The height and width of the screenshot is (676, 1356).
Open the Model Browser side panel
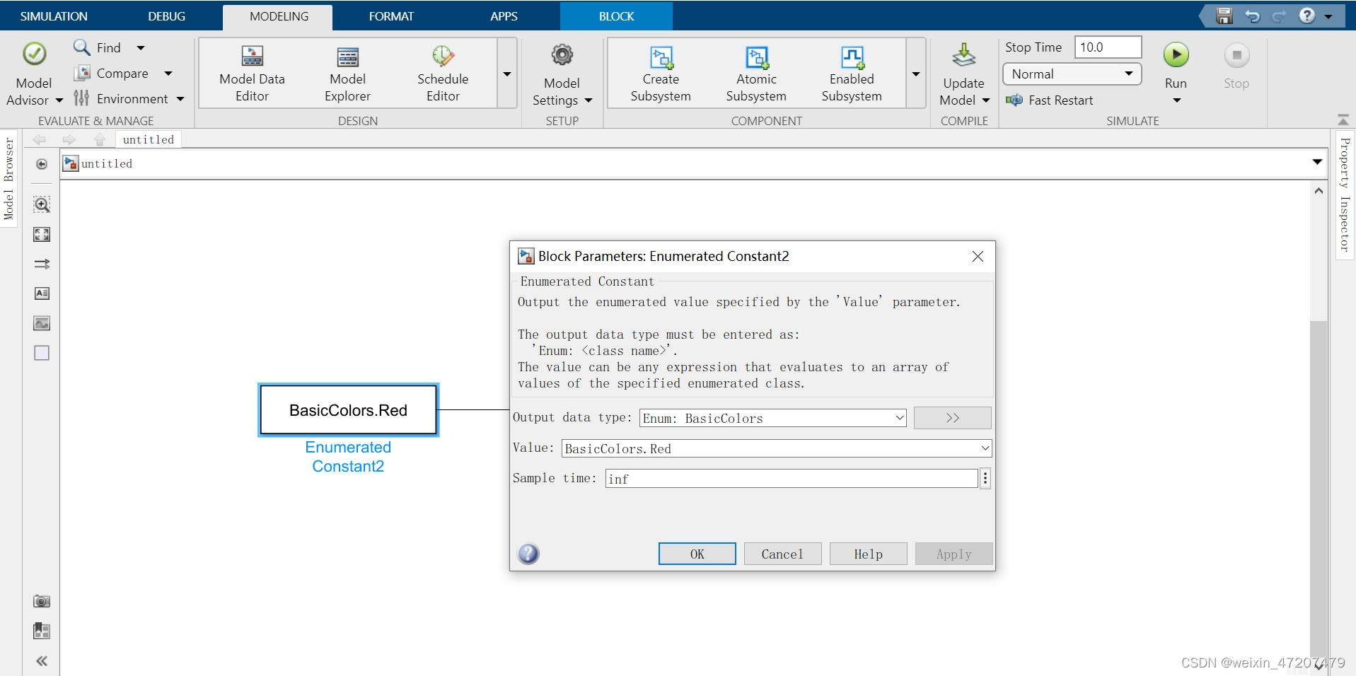[x=8, y=179]
